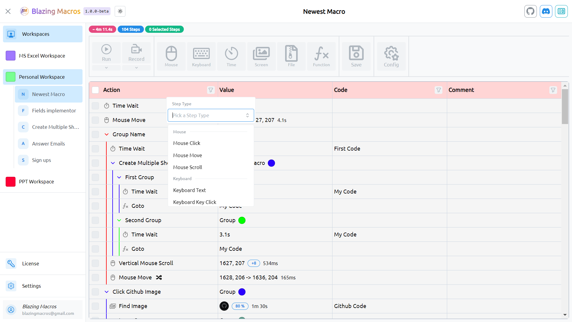This screenshot has height=322, width=572.
Task: Add a Time step
Action: pyautogui.click(x=231, y=56)
